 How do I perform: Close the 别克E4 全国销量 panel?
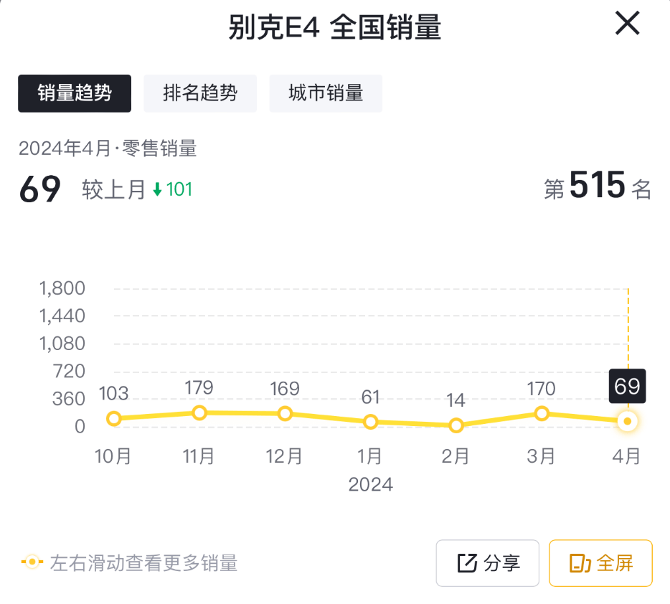pos(627,25)
